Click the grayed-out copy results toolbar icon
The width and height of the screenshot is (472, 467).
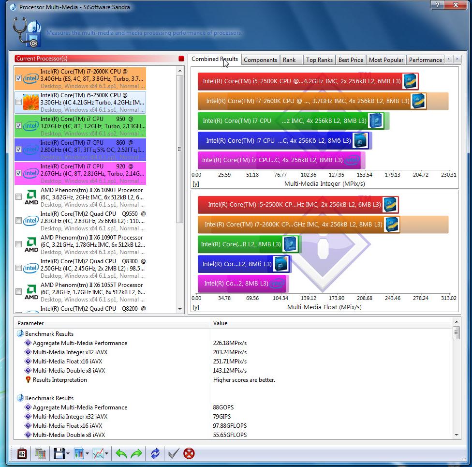point(40,453)
